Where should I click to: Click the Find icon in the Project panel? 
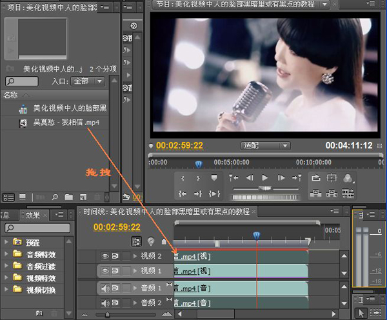pos(55,197)
